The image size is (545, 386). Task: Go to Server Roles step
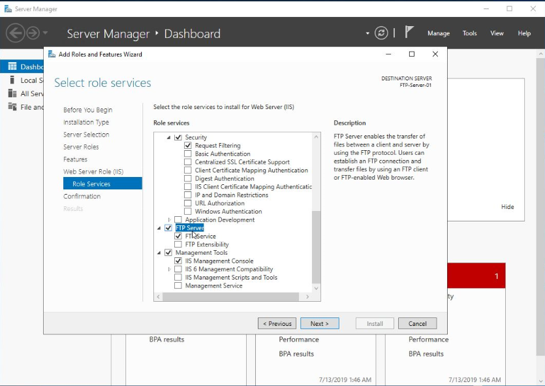81,147
